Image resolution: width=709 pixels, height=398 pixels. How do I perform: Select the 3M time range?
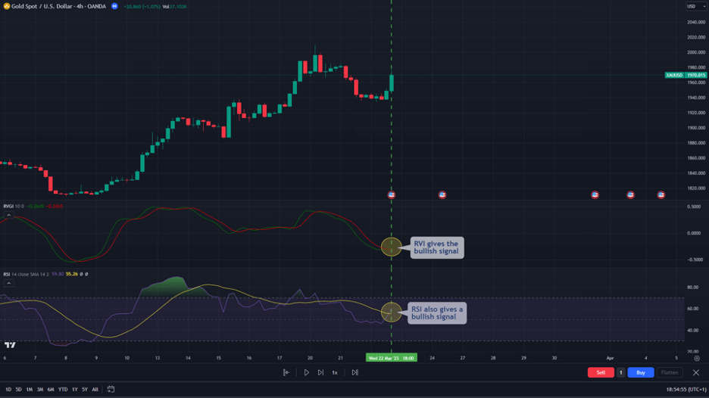point(40,390)
